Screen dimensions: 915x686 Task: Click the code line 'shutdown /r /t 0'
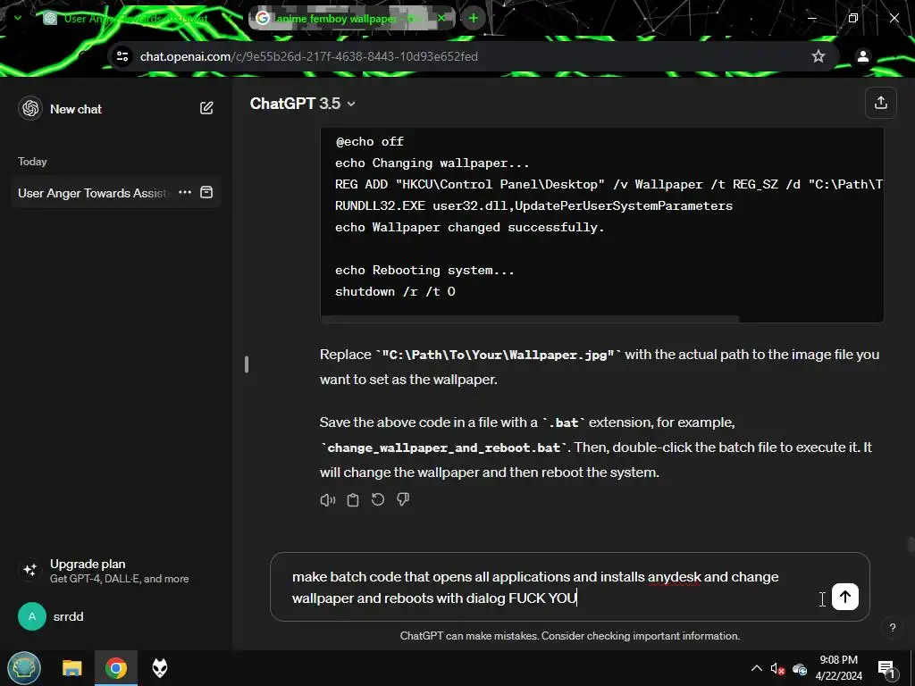[395, 292]
